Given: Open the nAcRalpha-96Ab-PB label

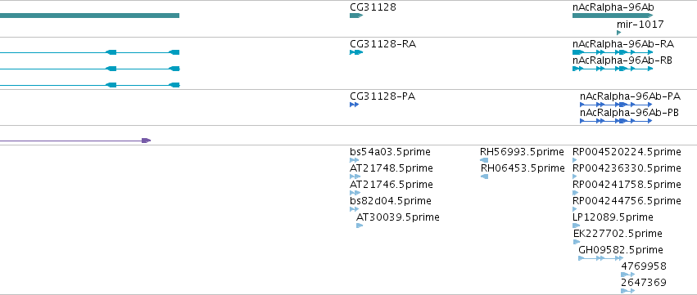Looking at the screenshot, I should click(x=629, y=113).
